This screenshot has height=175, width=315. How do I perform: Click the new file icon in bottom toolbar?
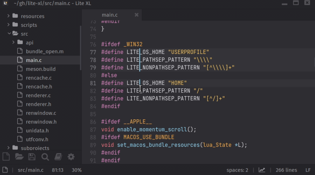point(6,157)
